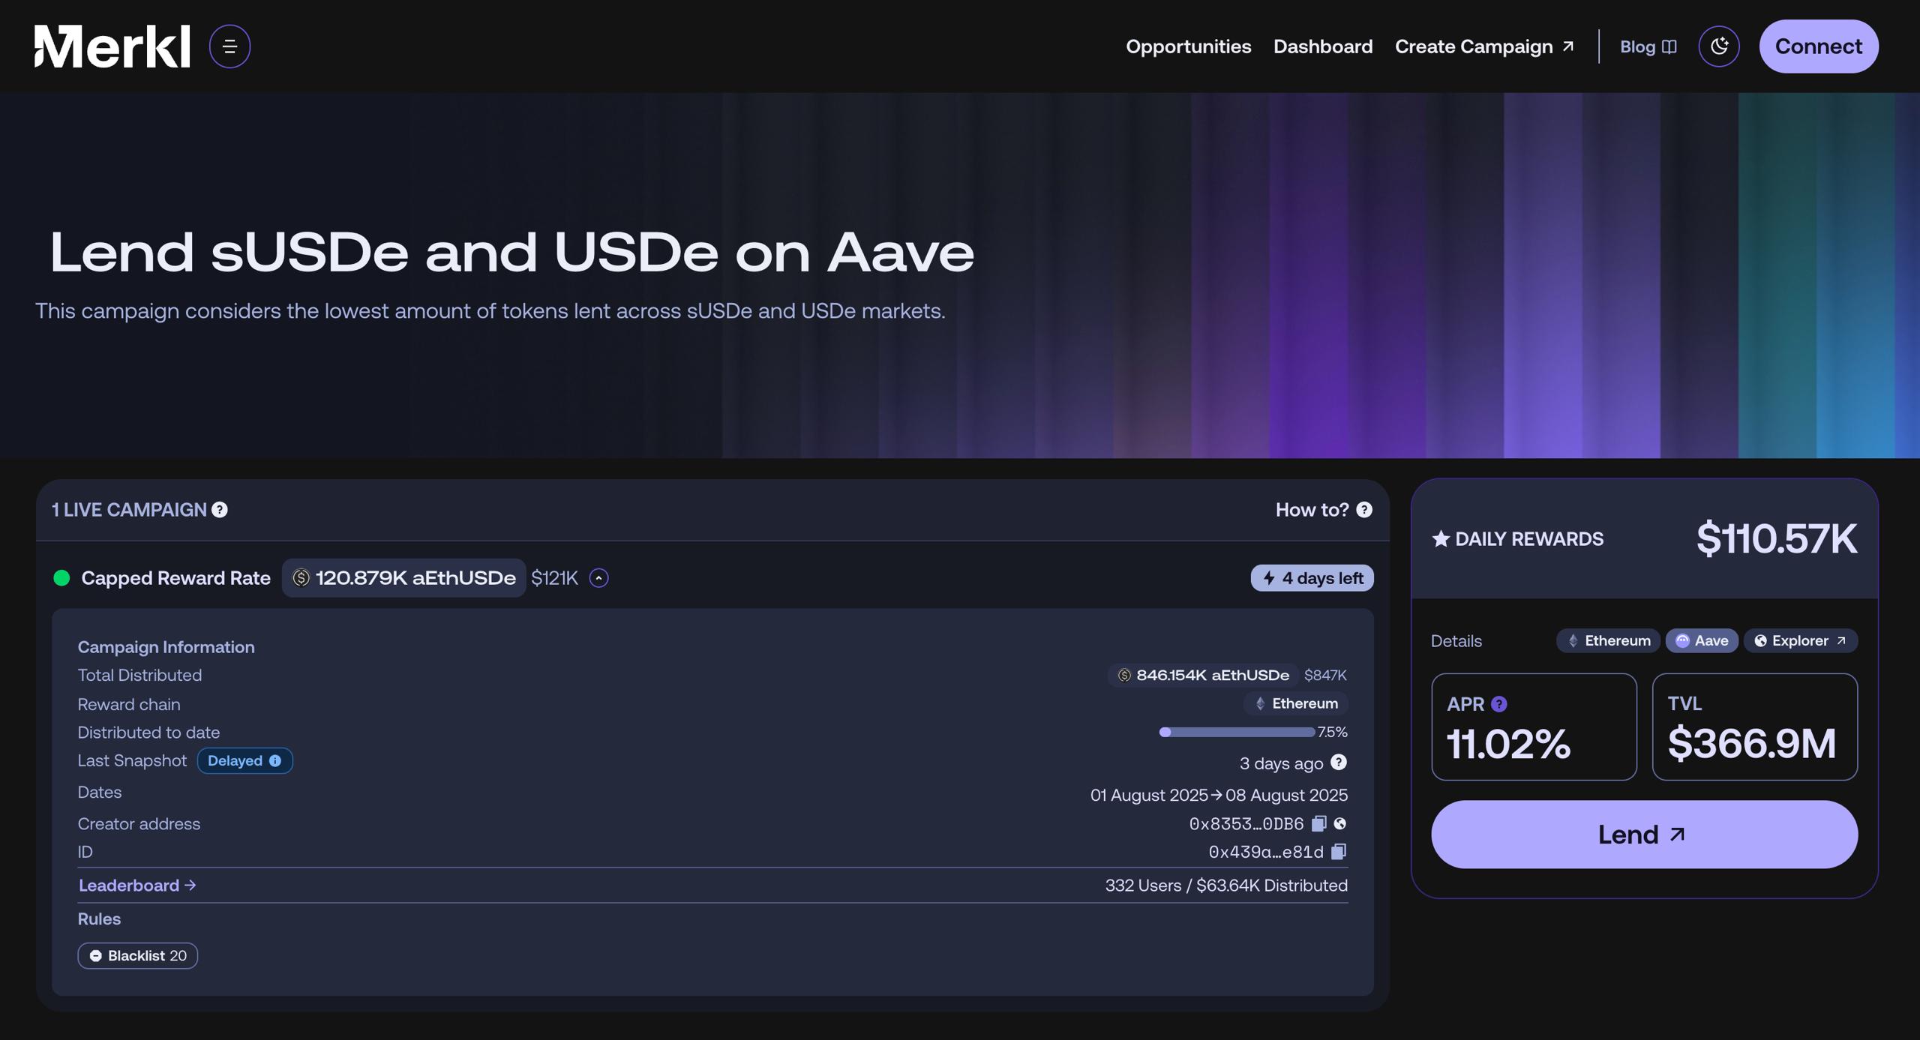Click help icon beside 1 LIVE CAMPAIGN
The image size is (1920, 1040).
pyautogui.click(x=220, y=510)
